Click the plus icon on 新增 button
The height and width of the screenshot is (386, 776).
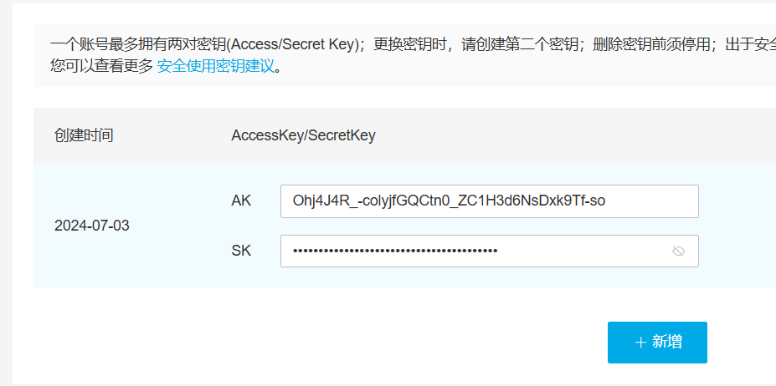click(640, 343)
